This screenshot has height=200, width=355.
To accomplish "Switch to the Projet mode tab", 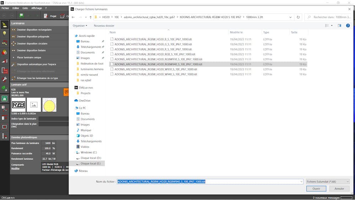I will coord(50,16).
